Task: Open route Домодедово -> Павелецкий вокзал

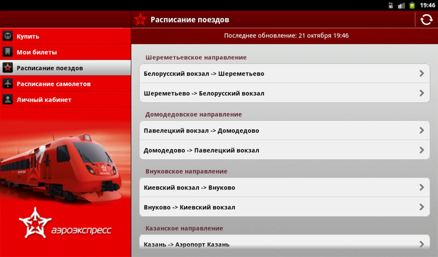Action: pos(285,150)
